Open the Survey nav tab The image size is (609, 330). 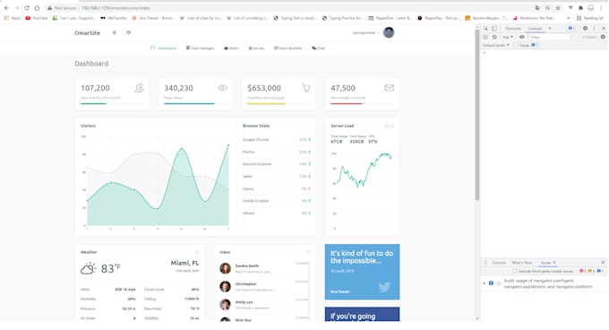click(256, 48)
